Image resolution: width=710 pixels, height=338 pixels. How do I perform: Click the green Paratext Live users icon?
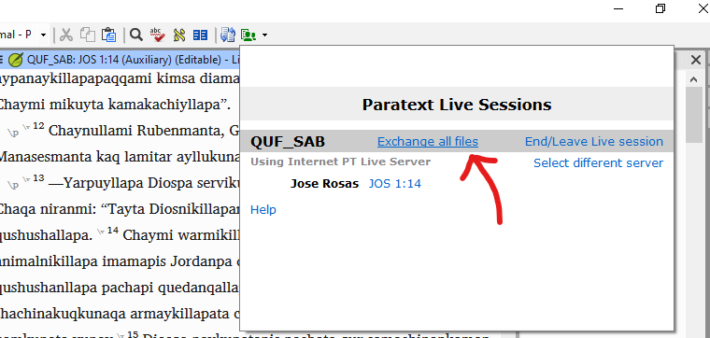[248, 35]
